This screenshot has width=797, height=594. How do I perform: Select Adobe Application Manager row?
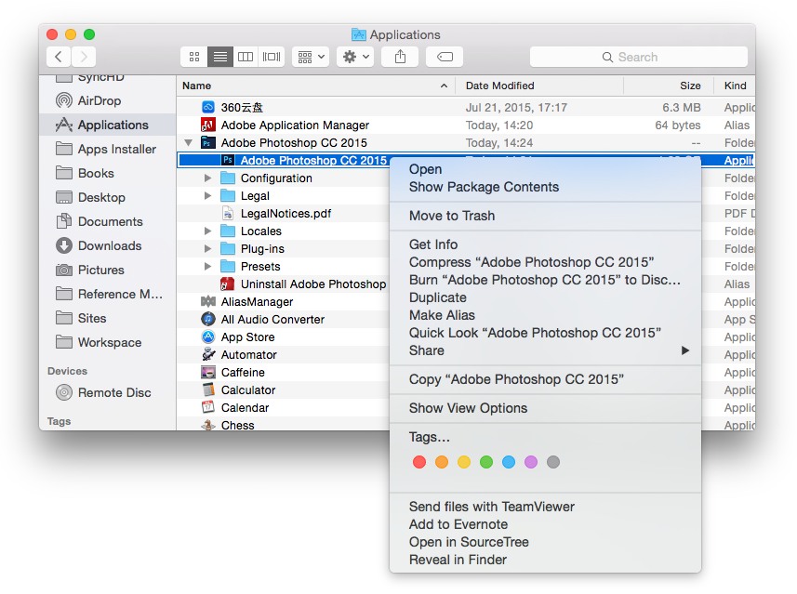pyautogui.click(x=466, y=125)
